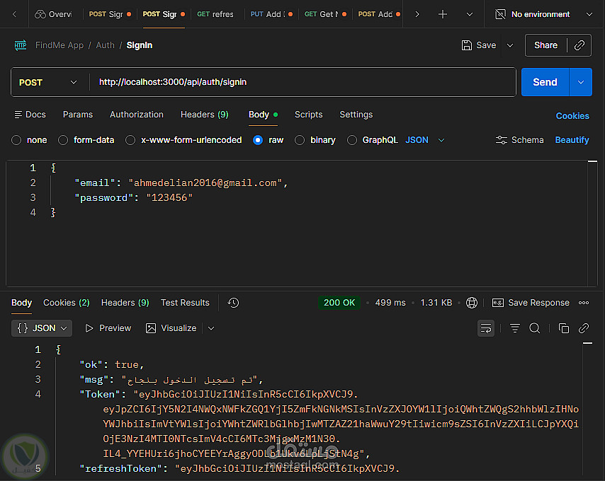Switch to the Authorization tab

(x=136, y=115)
